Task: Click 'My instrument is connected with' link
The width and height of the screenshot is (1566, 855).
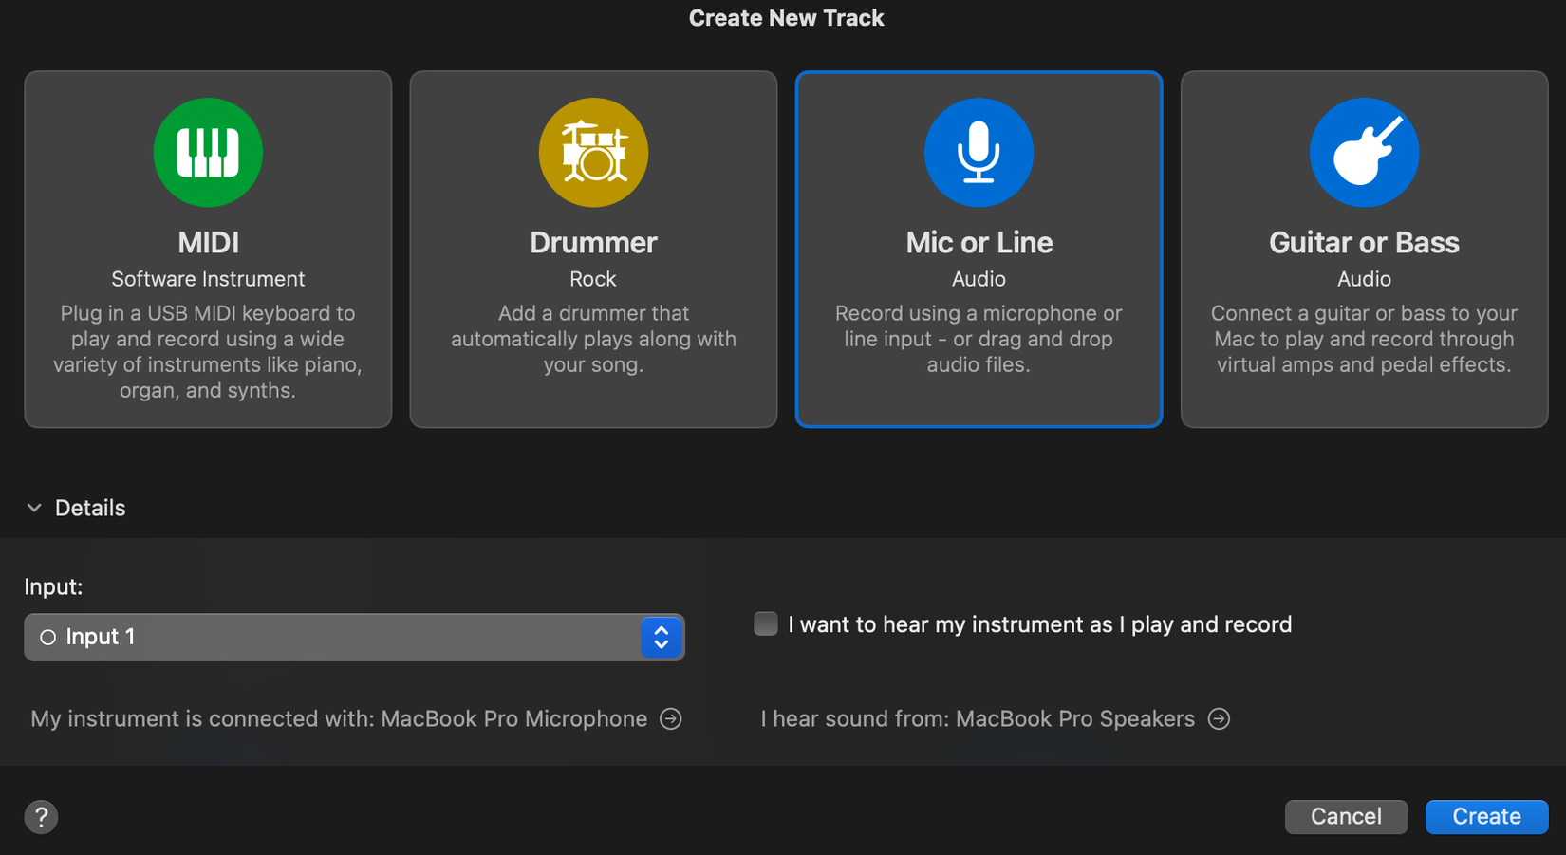Action: (x=339, y=719)
